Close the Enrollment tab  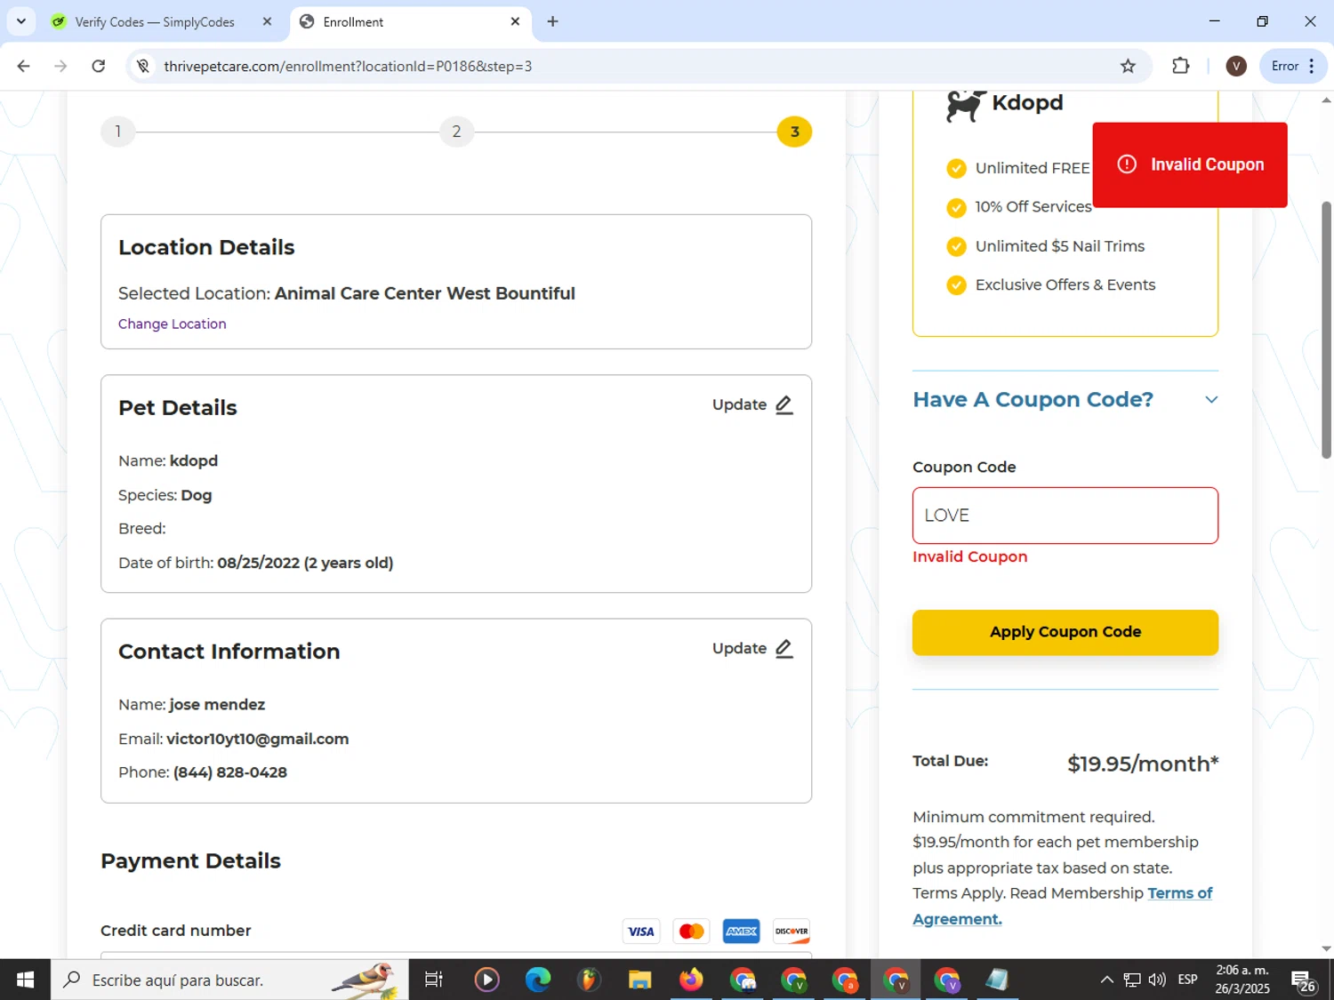[x=515, y=21]
